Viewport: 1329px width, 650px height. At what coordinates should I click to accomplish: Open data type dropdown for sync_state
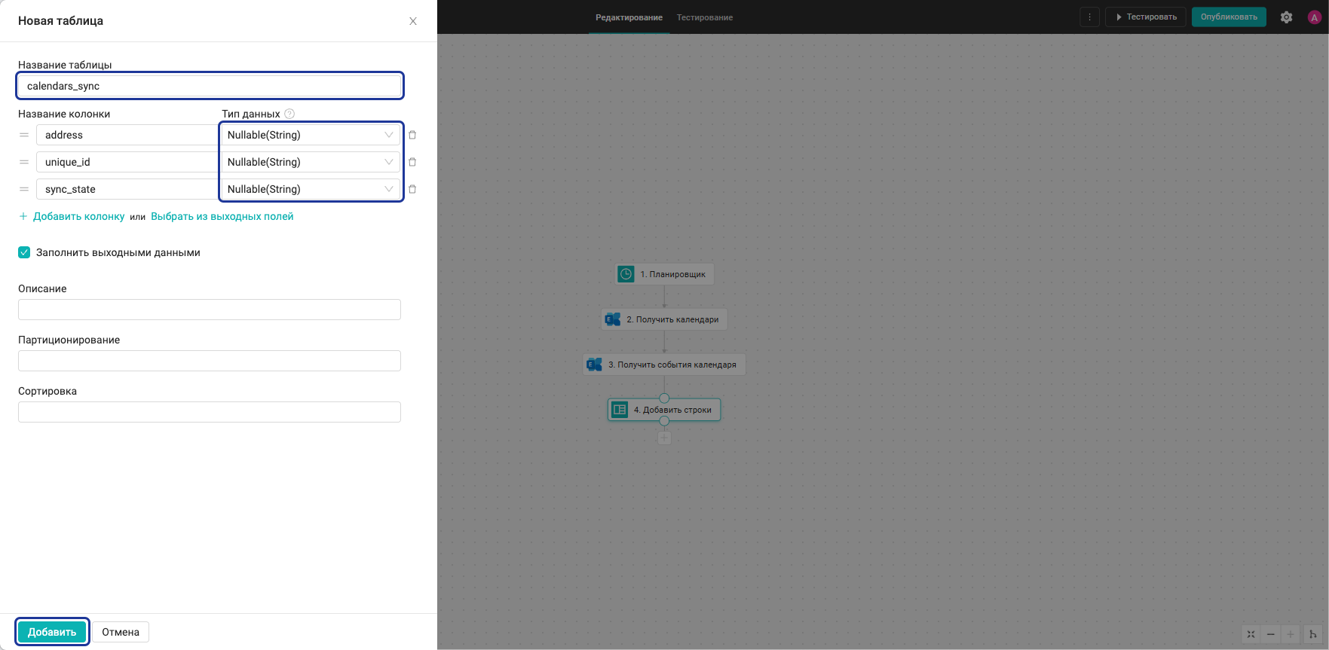(x=311, y=189)
